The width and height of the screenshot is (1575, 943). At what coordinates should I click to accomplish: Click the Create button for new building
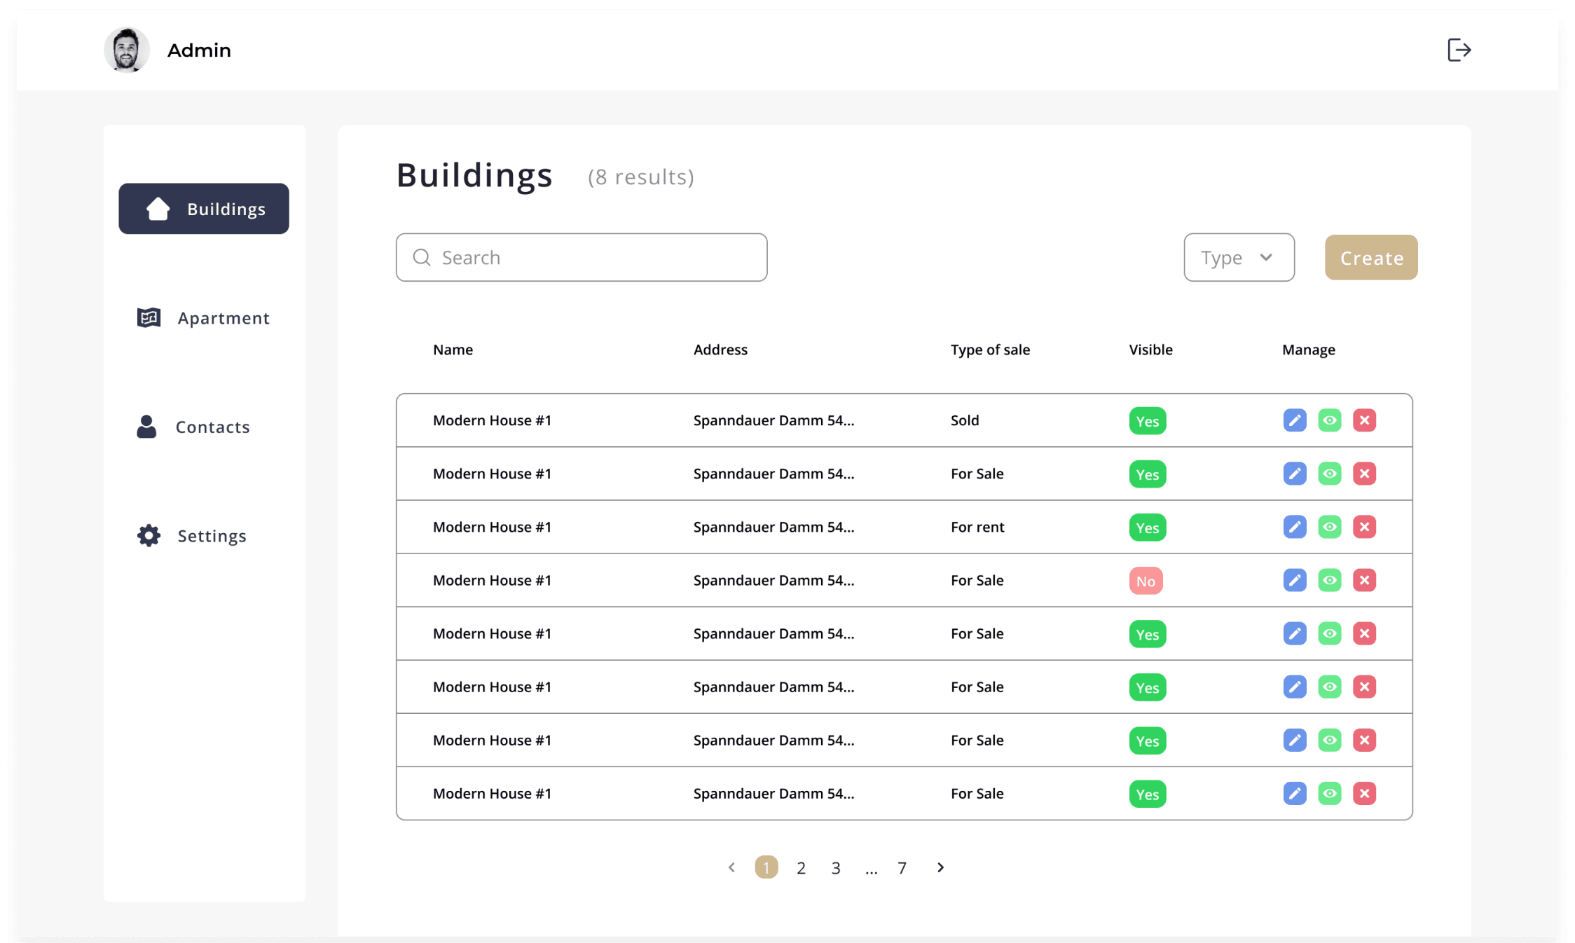click(x=1370, y=257)
